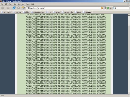Open the Kanal2 bookmark

click(56, 12)
